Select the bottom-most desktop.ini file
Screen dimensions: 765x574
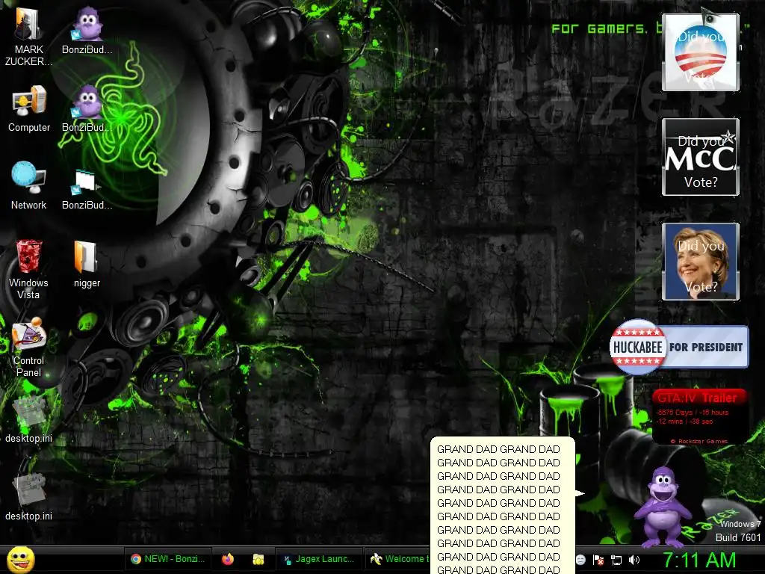(x=28, y=497)
